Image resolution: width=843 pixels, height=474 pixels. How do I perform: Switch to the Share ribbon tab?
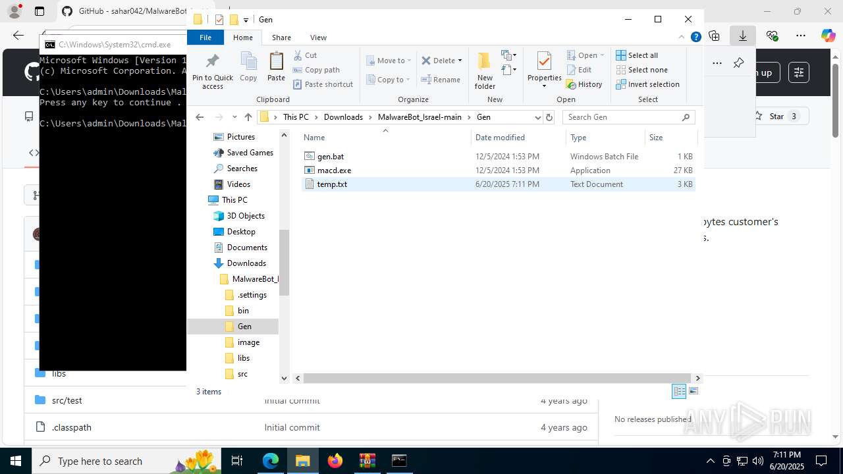tap(281, 38)
